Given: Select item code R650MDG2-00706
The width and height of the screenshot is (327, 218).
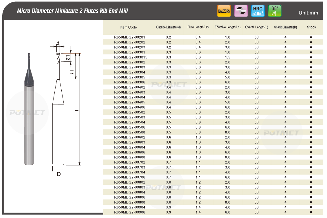Looking at the screenshot, I should tap(130, 177).
